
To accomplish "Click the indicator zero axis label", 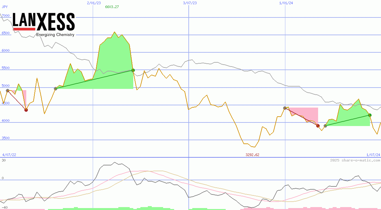I will pyautogui.click(x=3, y=178).
